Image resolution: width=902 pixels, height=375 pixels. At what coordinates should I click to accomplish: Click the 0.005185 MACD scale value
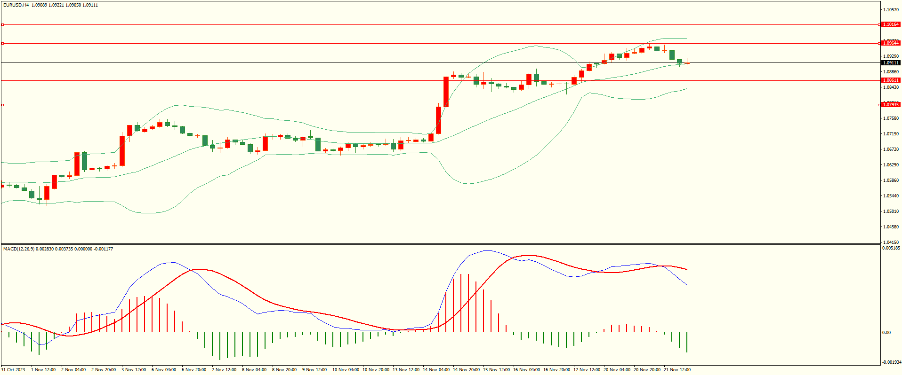point(891,248)
